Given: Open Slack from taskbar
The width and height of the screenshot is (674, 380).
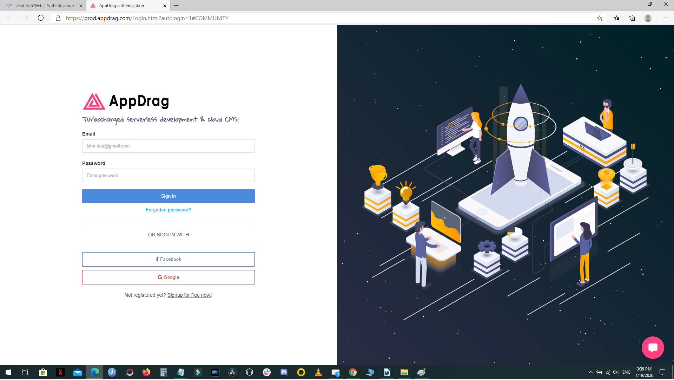Looking at the screenshot, I should click(x=267, y=373).
